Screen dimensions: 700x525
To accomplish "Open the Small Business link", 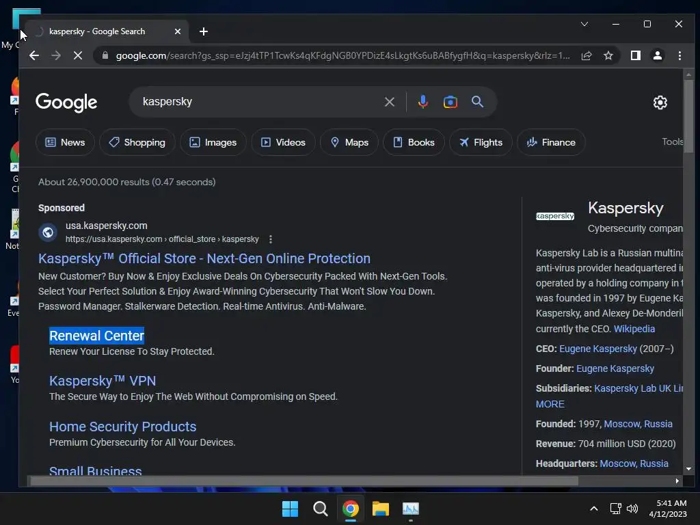I will pos(96,470).
